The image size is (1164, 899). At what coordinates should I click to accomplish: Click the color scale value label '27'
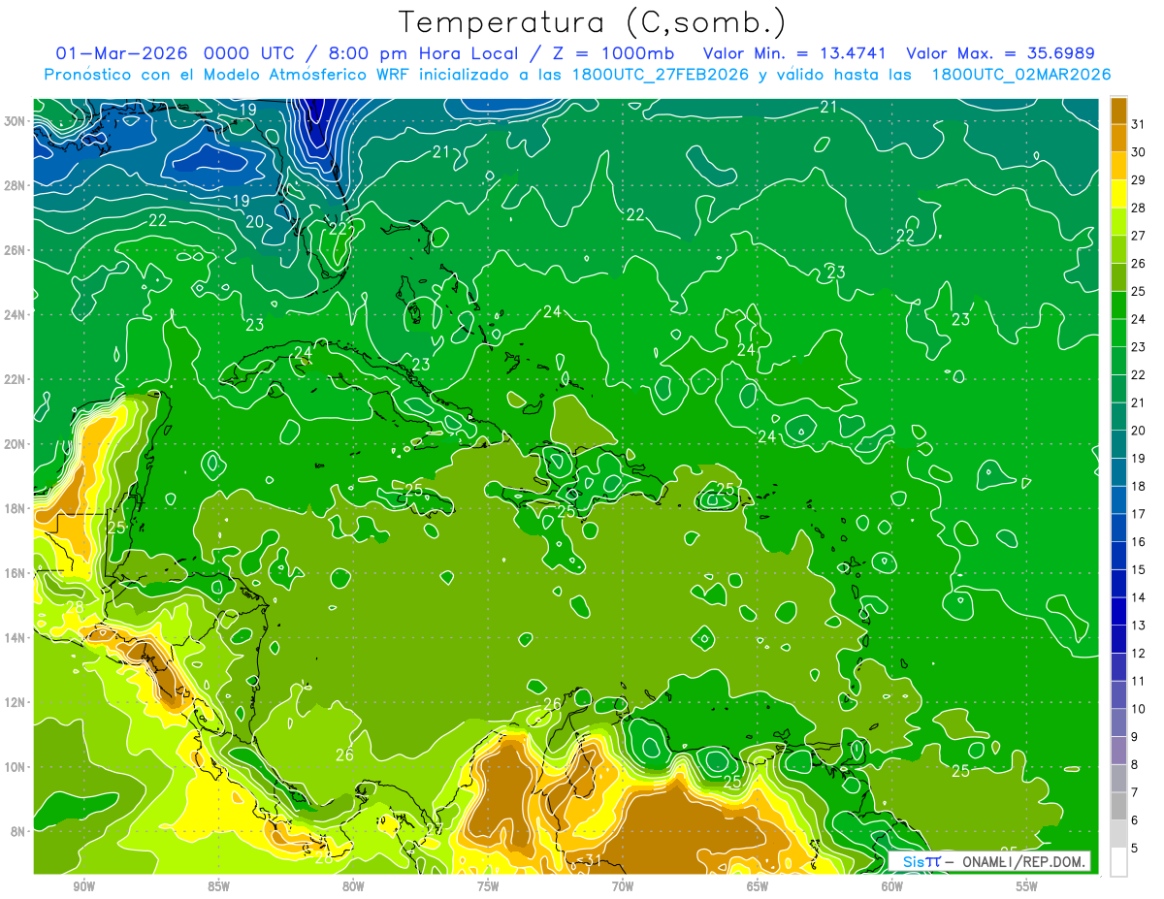point(1138,235)
